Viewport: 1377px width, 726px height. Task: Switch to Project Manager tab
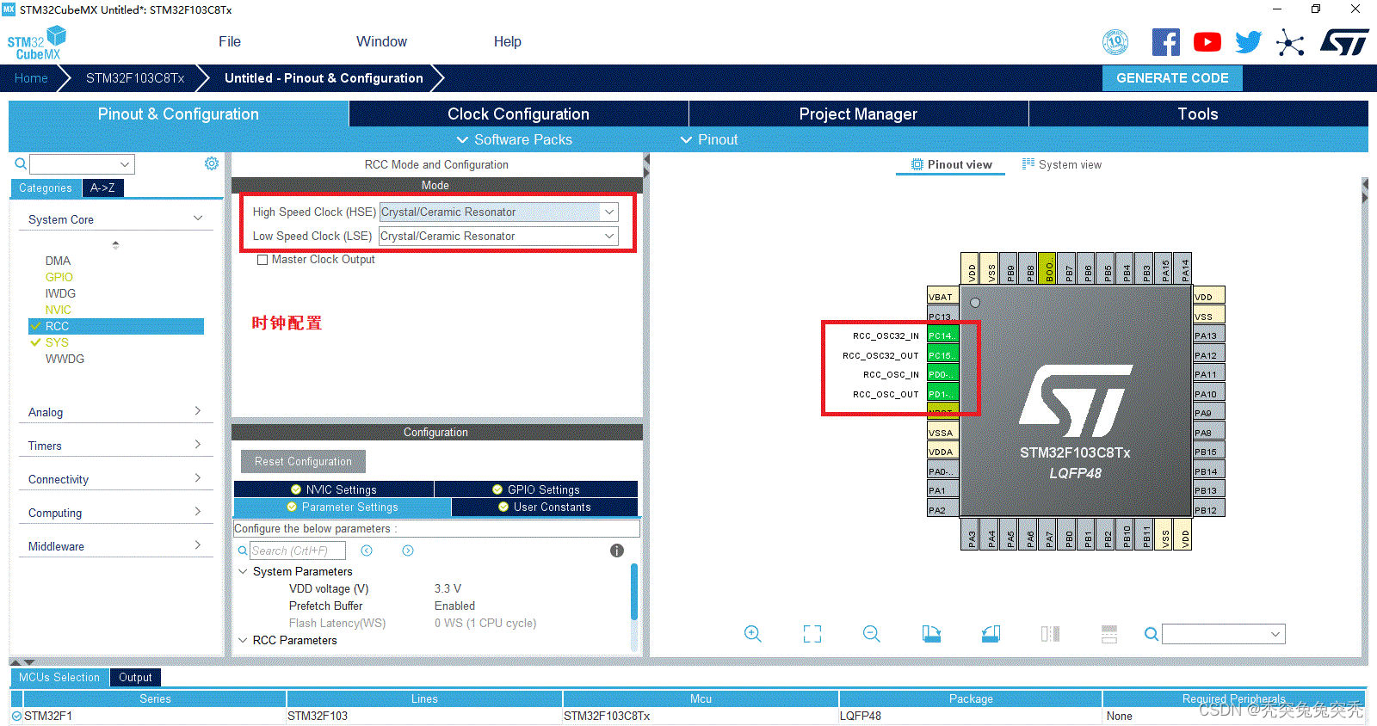(x=858, y=114)
